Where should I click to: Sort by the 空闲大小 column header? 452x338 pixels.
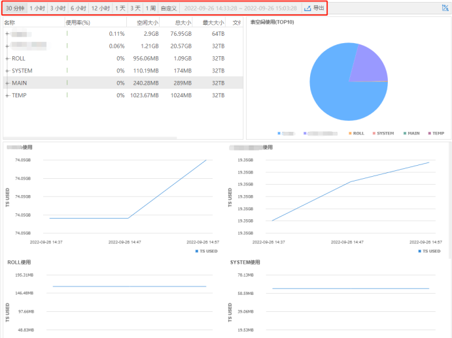(x=147, y=22)
